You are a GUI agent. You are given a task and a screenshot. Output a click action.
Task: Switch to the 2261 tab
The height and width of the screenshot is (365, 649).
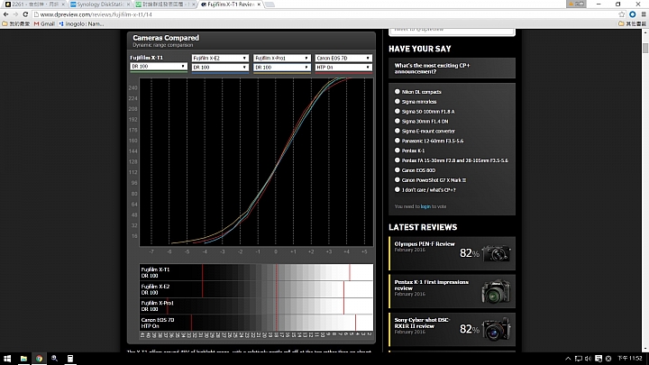tap(34, 5)
